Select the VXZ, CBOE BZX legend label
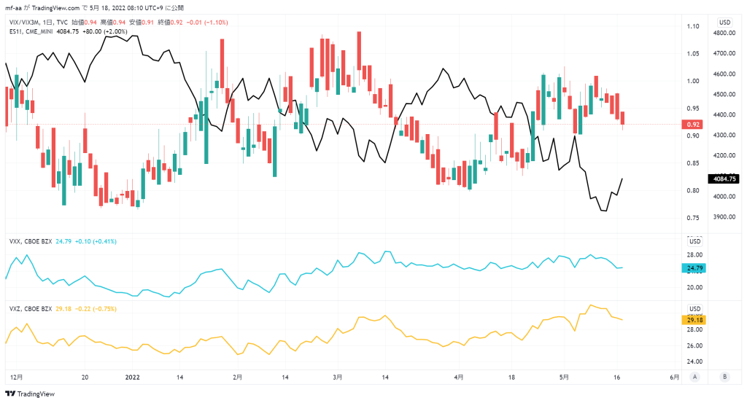Image resolution: width=747 pixels, height=403 pixels. click(x=31, y=309)
